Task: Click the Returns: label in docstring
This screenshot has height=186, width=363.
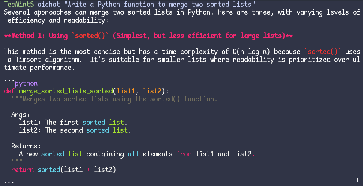Action: [26, 146]
